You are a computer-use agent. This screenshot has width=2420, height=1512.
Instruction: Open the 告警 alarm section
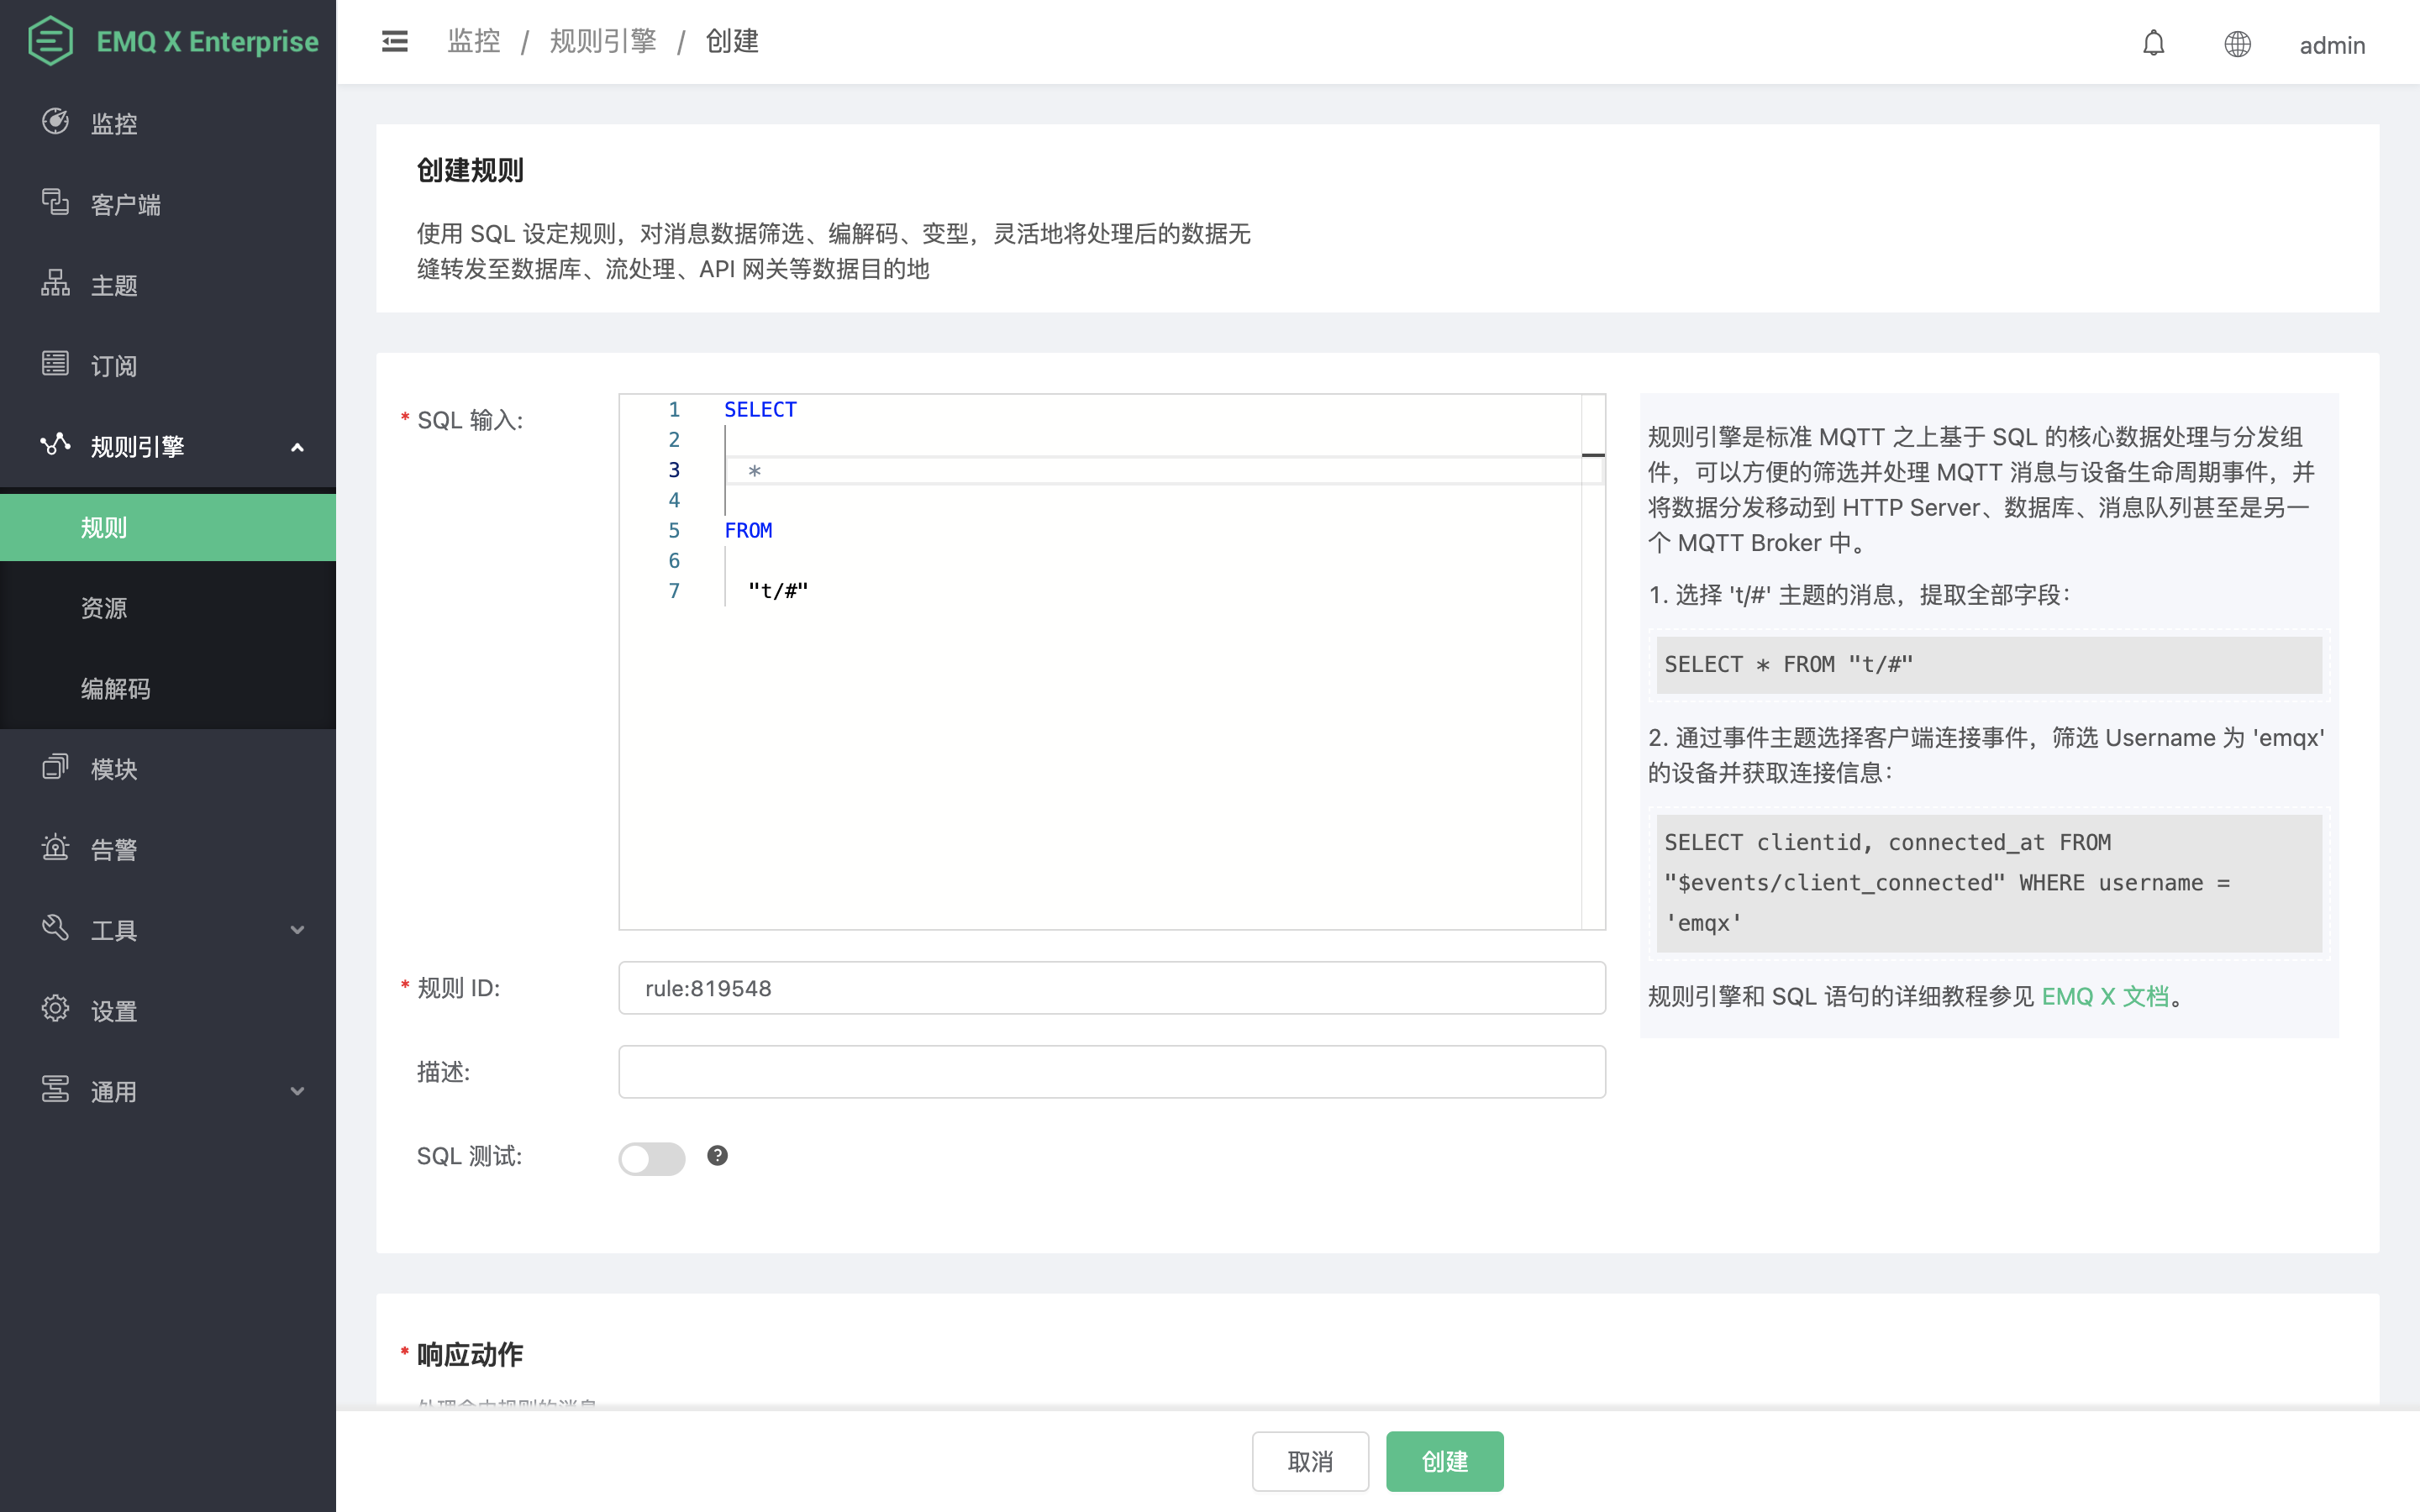(x=114, y=849)
